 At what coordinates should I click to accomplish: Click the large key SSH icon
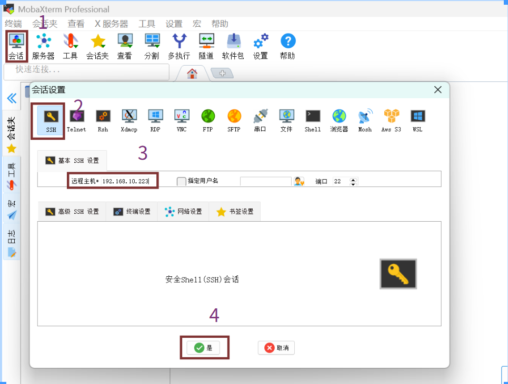tap(398, 274)
